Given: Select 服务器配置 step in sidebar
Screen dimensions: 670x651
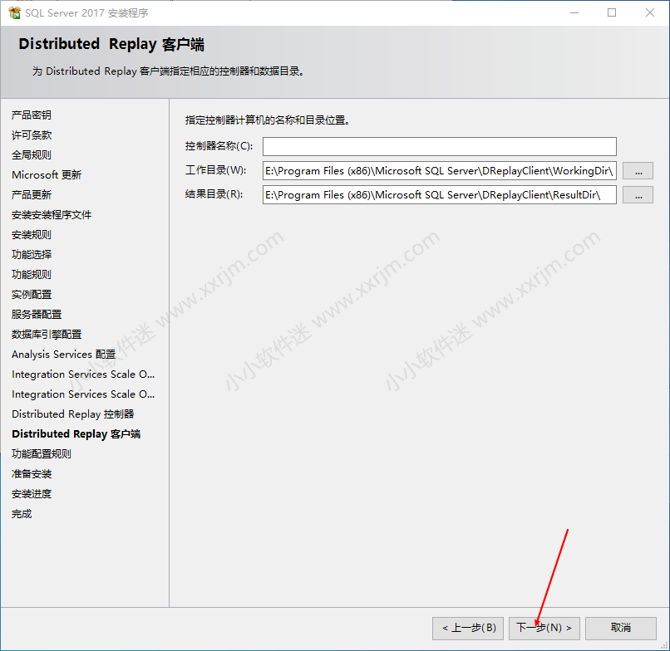Looking at the screenshot, I should [37, 314].
